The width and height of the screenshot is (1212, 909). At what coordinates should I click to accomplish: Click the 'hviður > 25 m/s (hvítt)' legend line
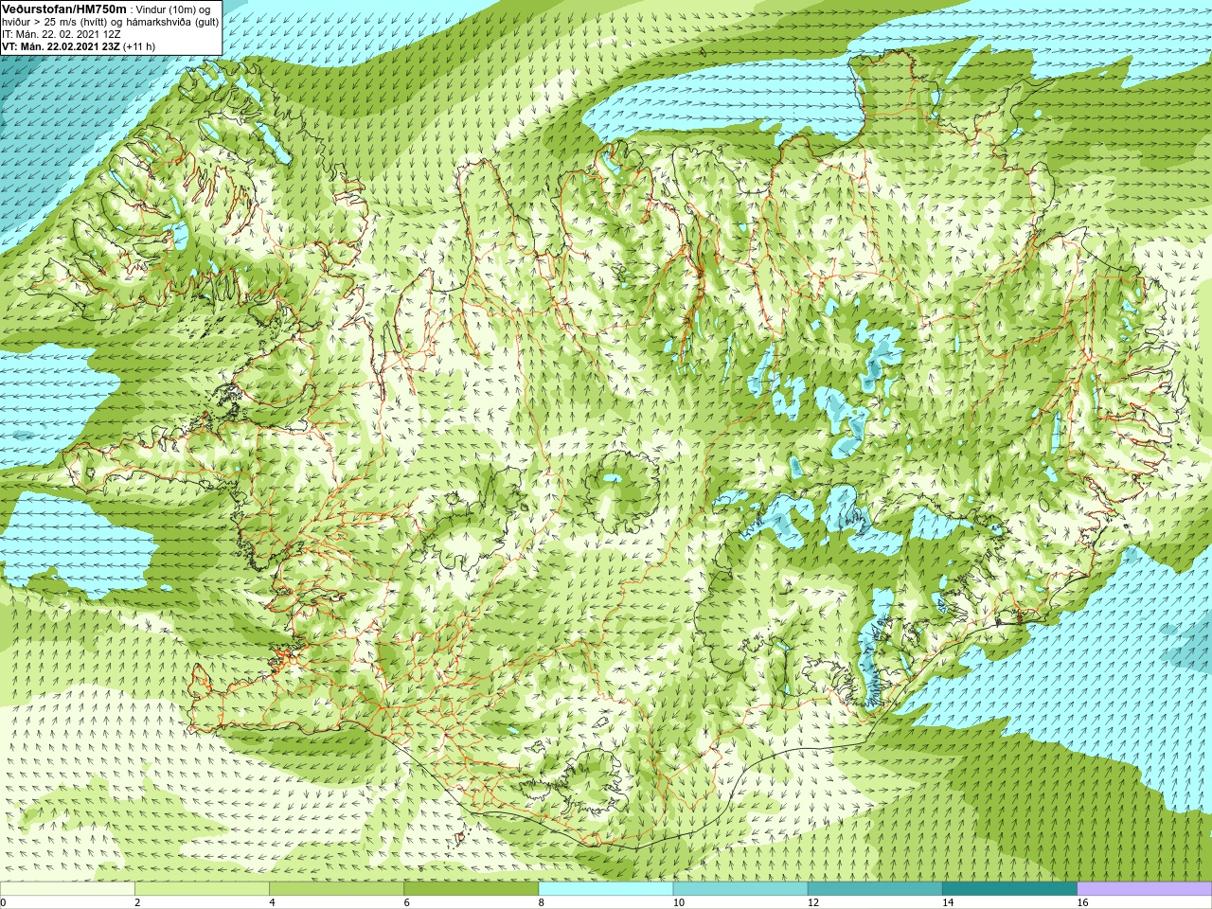click(111, 22)
